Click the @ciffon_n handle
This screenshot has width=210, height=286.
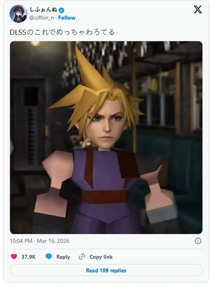point(42,18)
